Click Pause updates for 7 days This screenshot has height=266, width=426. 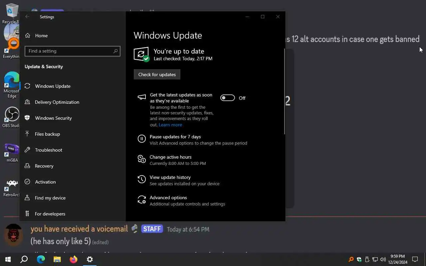point(175,137)
